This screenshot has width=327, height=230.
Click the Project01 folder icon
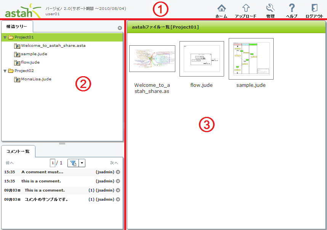tap(11, 37)
